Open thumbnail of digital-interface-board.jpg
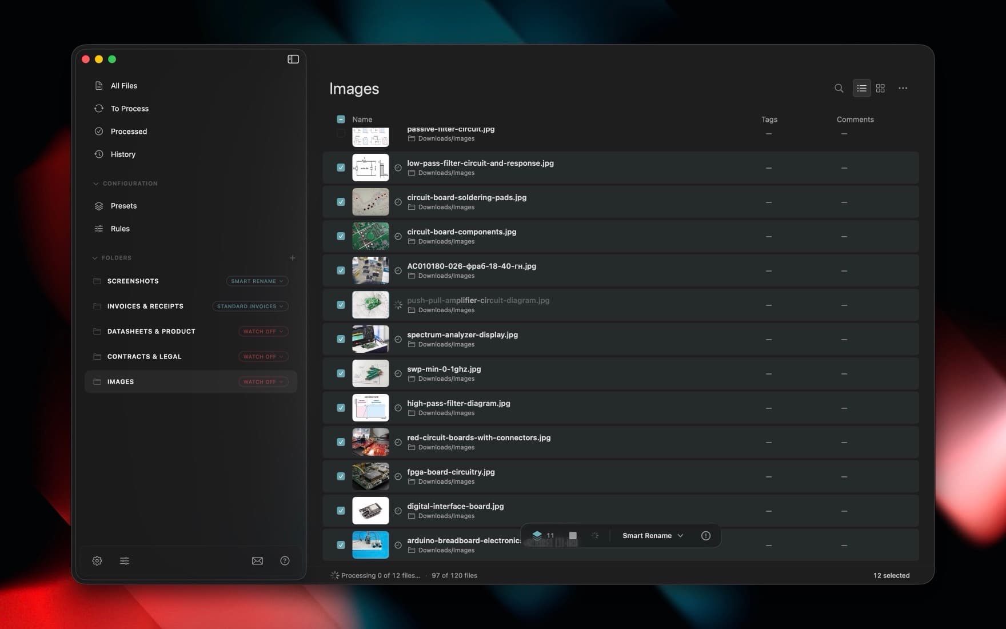The width and height of the screenshot is (1006, 629). pos(370,511)
